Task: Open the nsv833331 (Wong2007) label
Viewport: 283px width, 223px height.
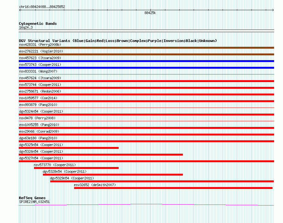Action: [x=38, y=71]
